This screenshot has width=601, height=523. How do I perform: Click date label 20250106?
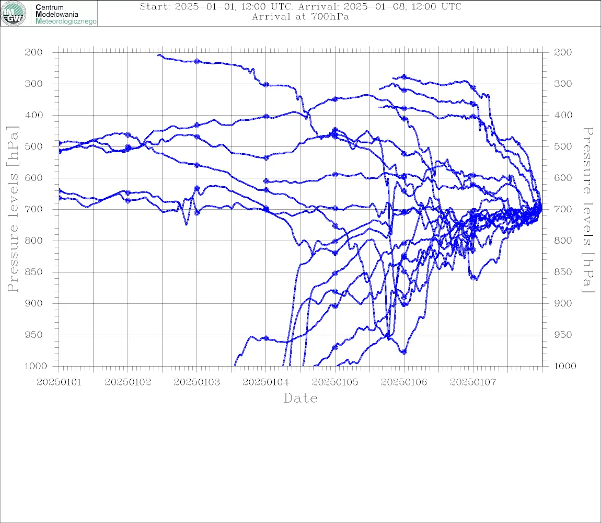[x=404, y=382]
